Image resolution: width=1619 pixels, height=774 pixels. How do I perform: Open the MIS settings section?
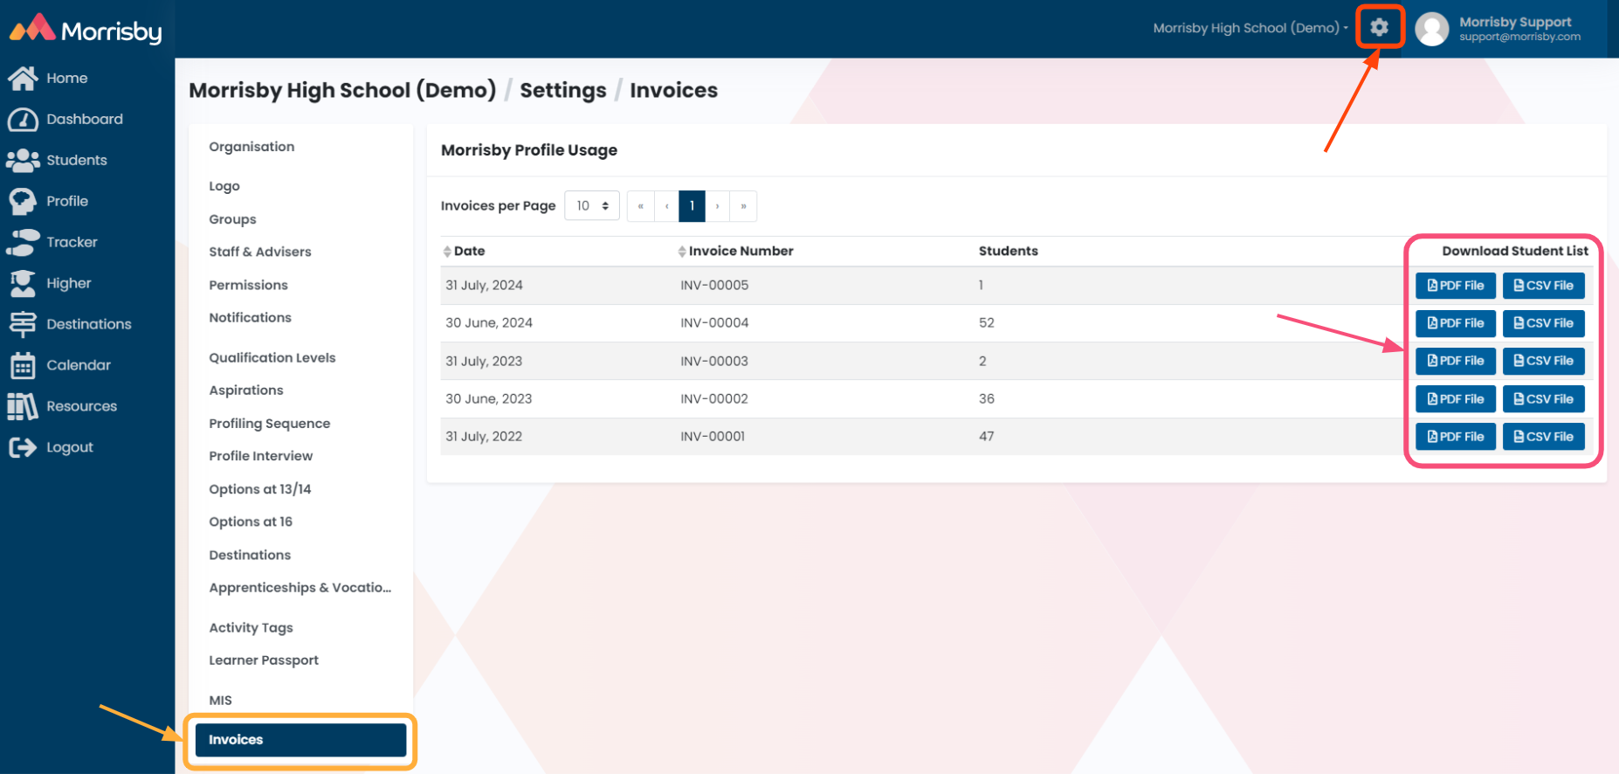point(220,701)
